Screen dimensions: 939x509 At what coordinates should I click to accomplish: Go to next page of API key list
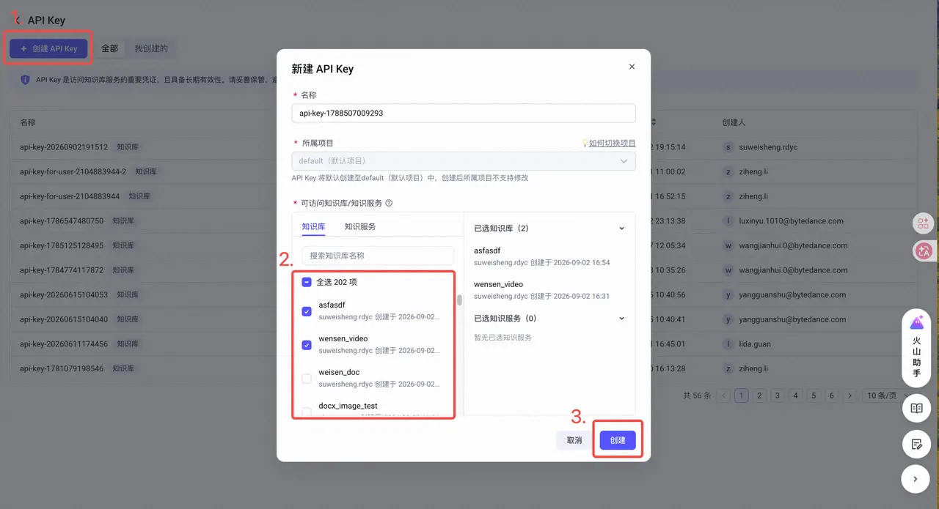850,395
